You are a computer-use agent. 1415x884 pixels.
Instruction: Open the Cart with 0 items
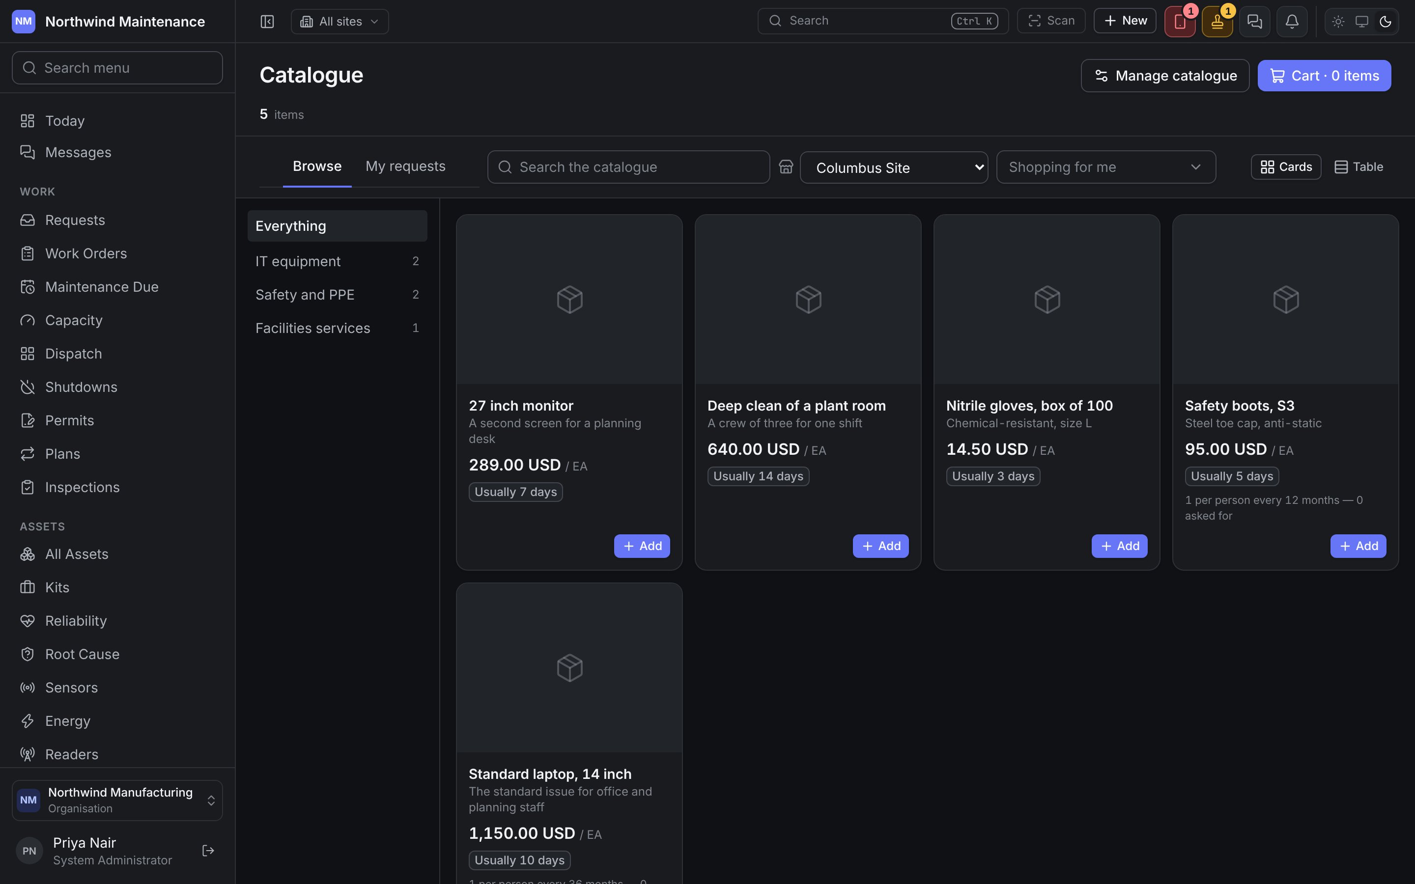(1324, 76)
